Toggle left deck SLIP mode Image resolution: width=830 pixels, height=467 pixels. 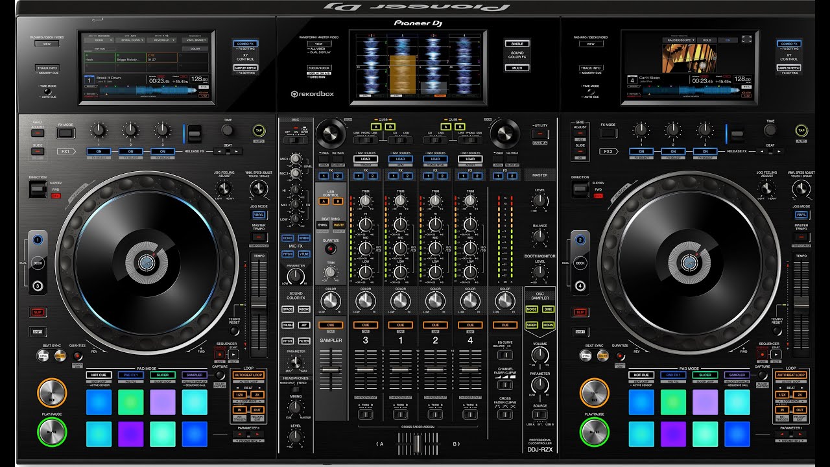tap(37, 313)
